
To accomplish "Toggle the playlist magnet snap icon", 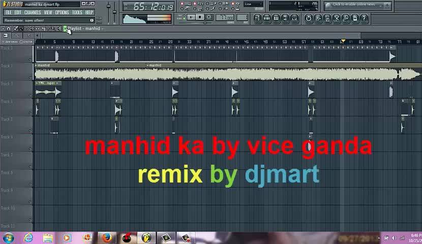I will (x=9, y=28).
